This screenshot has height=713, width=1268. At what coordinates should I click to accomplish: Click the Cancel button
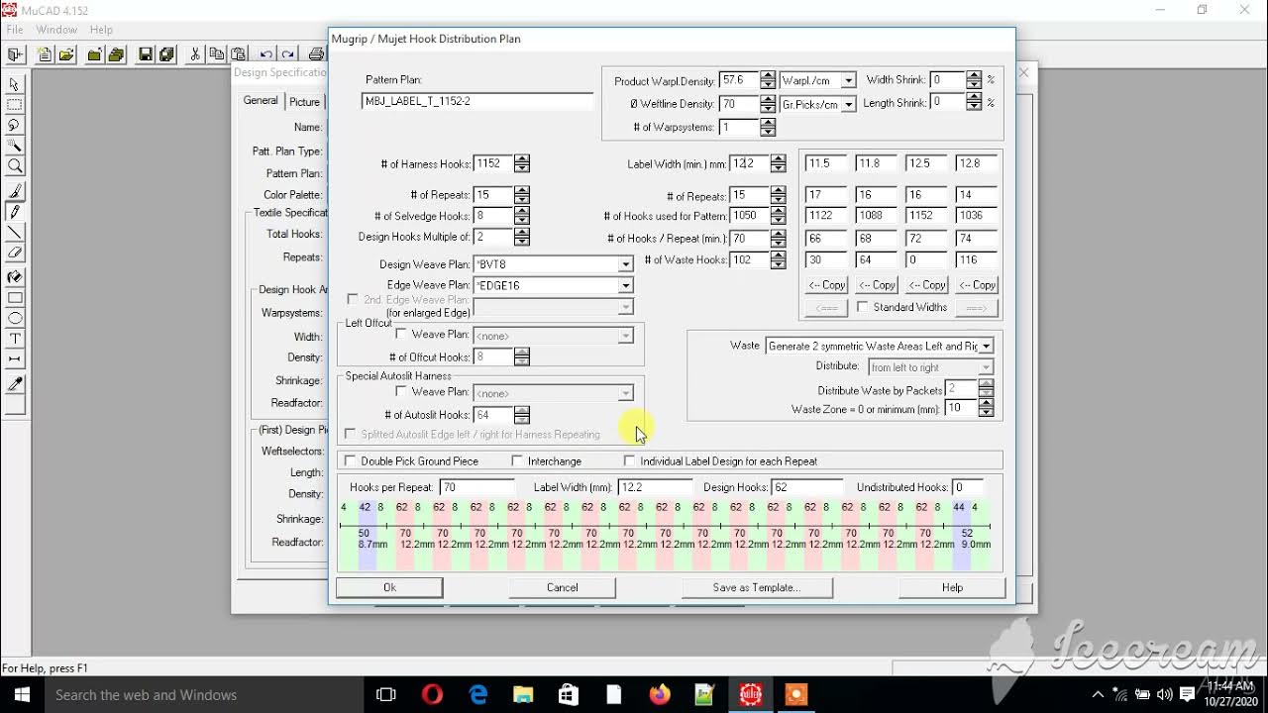[x=562, y=587]
